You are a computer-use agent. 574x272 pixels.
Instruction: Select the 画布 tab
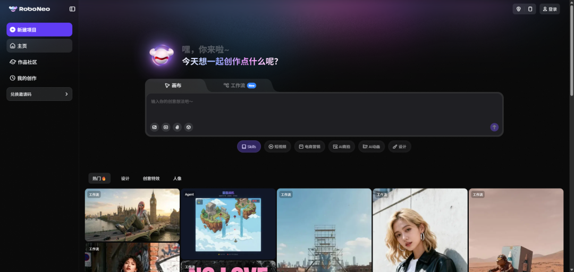[173, 86]
